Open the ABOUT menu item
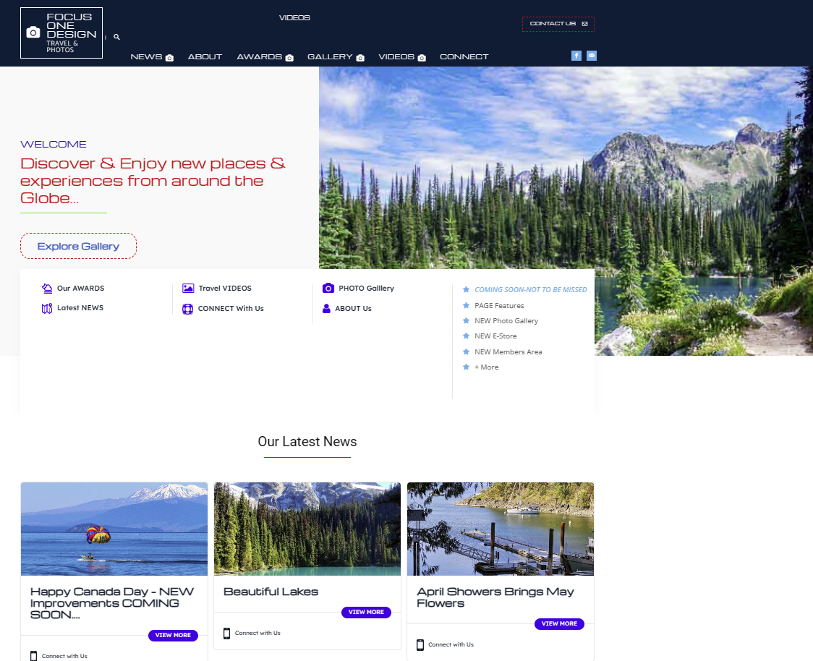 click(205, 57)
